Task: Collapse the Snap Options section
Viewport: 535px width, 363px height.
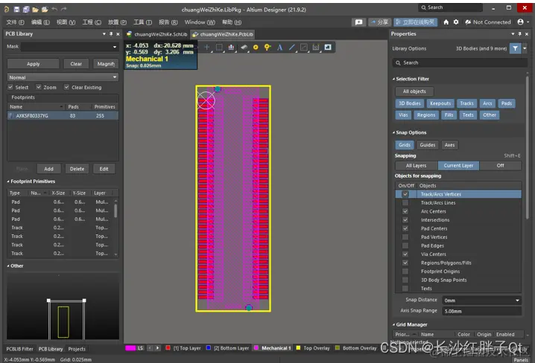Action: coord(393,133)
